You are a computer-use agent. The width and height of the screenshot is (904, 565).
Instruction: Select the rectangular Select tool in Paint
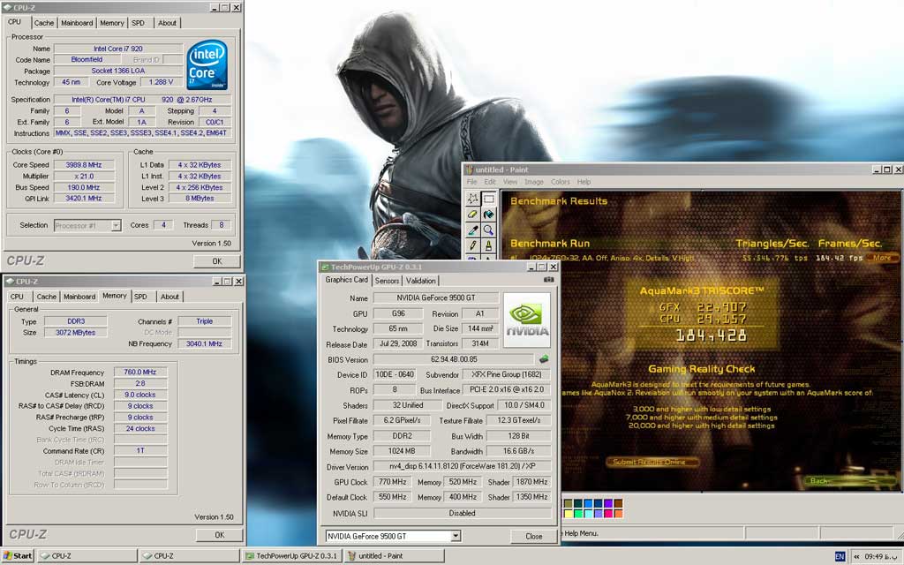point(488,199)
